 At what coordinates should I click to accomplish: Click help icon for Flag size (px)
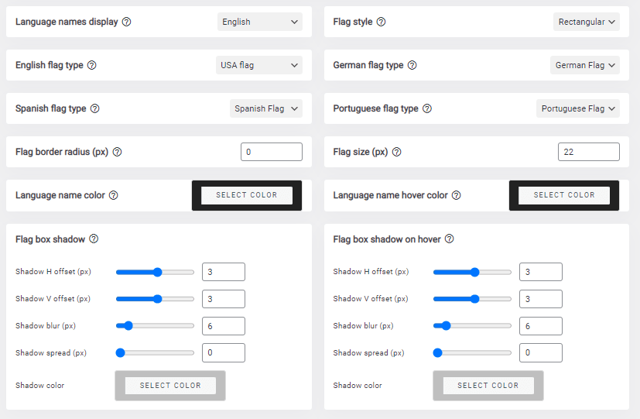point(397,152)
